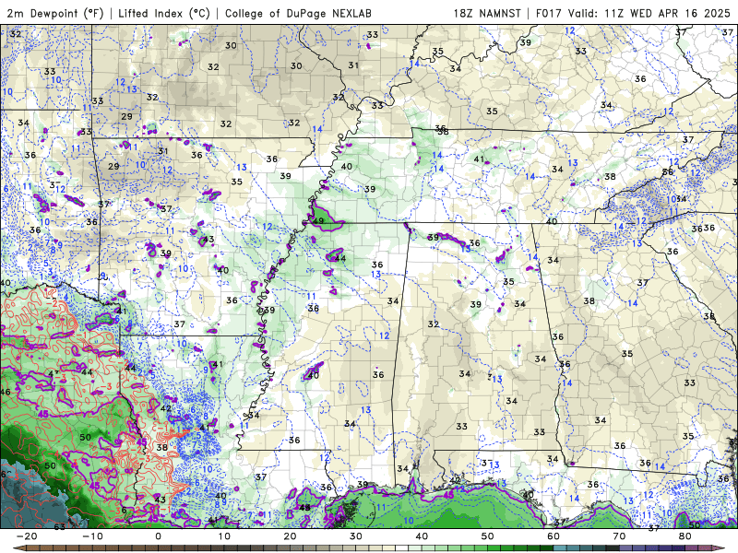738x553 pixels.
Task: Click the 48 dewpoint value near the coast
Action: click(x=304, y=508)
